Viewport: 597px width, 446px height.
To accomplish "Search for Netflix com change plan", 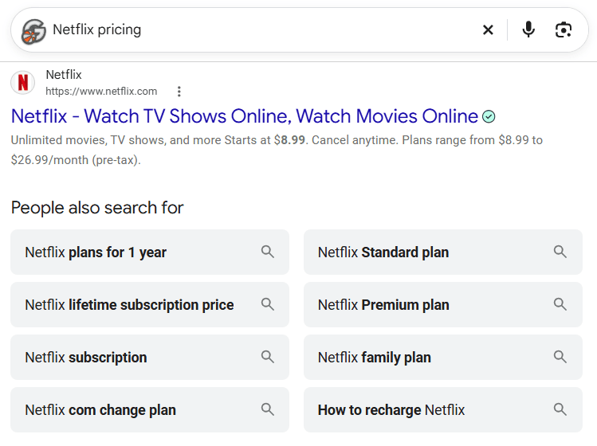I will tap(150, 409).
